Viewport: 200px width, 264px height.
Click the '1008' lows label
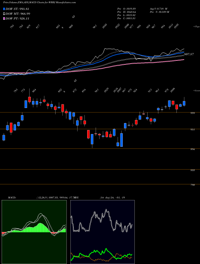(x=173, y=90)
